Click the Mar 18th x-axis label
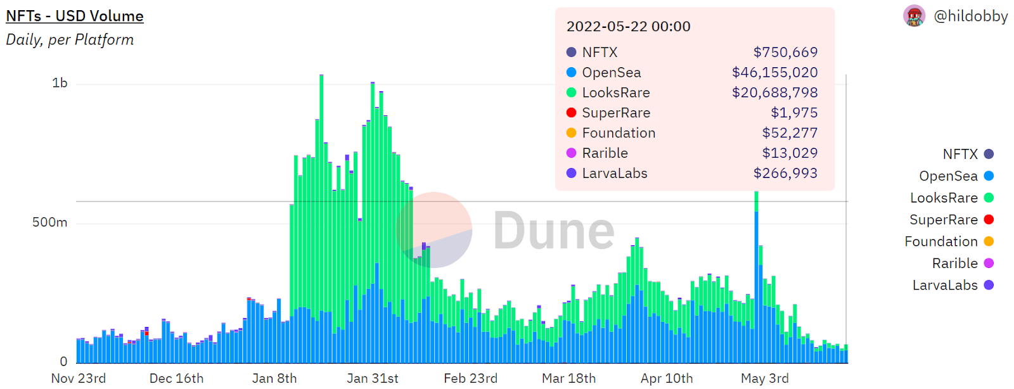The height and width of the screenshot is (389, 1014). (x=568, y=378)
